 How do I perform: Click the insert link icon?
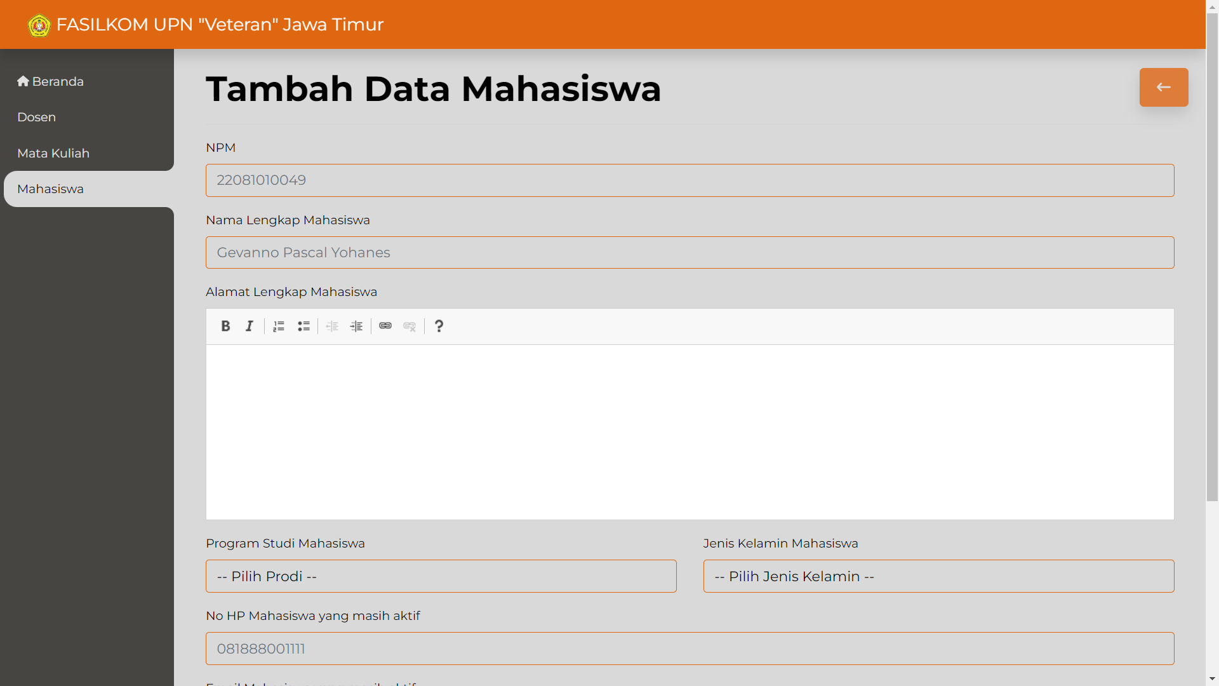(385, 326)
